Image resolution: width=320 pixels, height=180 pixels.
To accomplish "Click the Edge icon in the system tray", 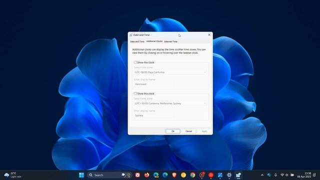I will (269, 175).
